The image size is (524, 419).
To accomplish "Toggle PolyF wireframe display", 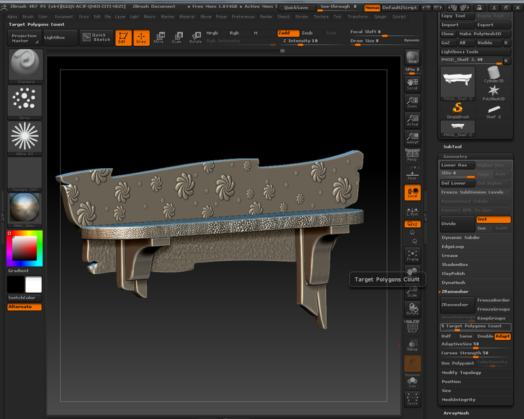I will pos(413,327).
